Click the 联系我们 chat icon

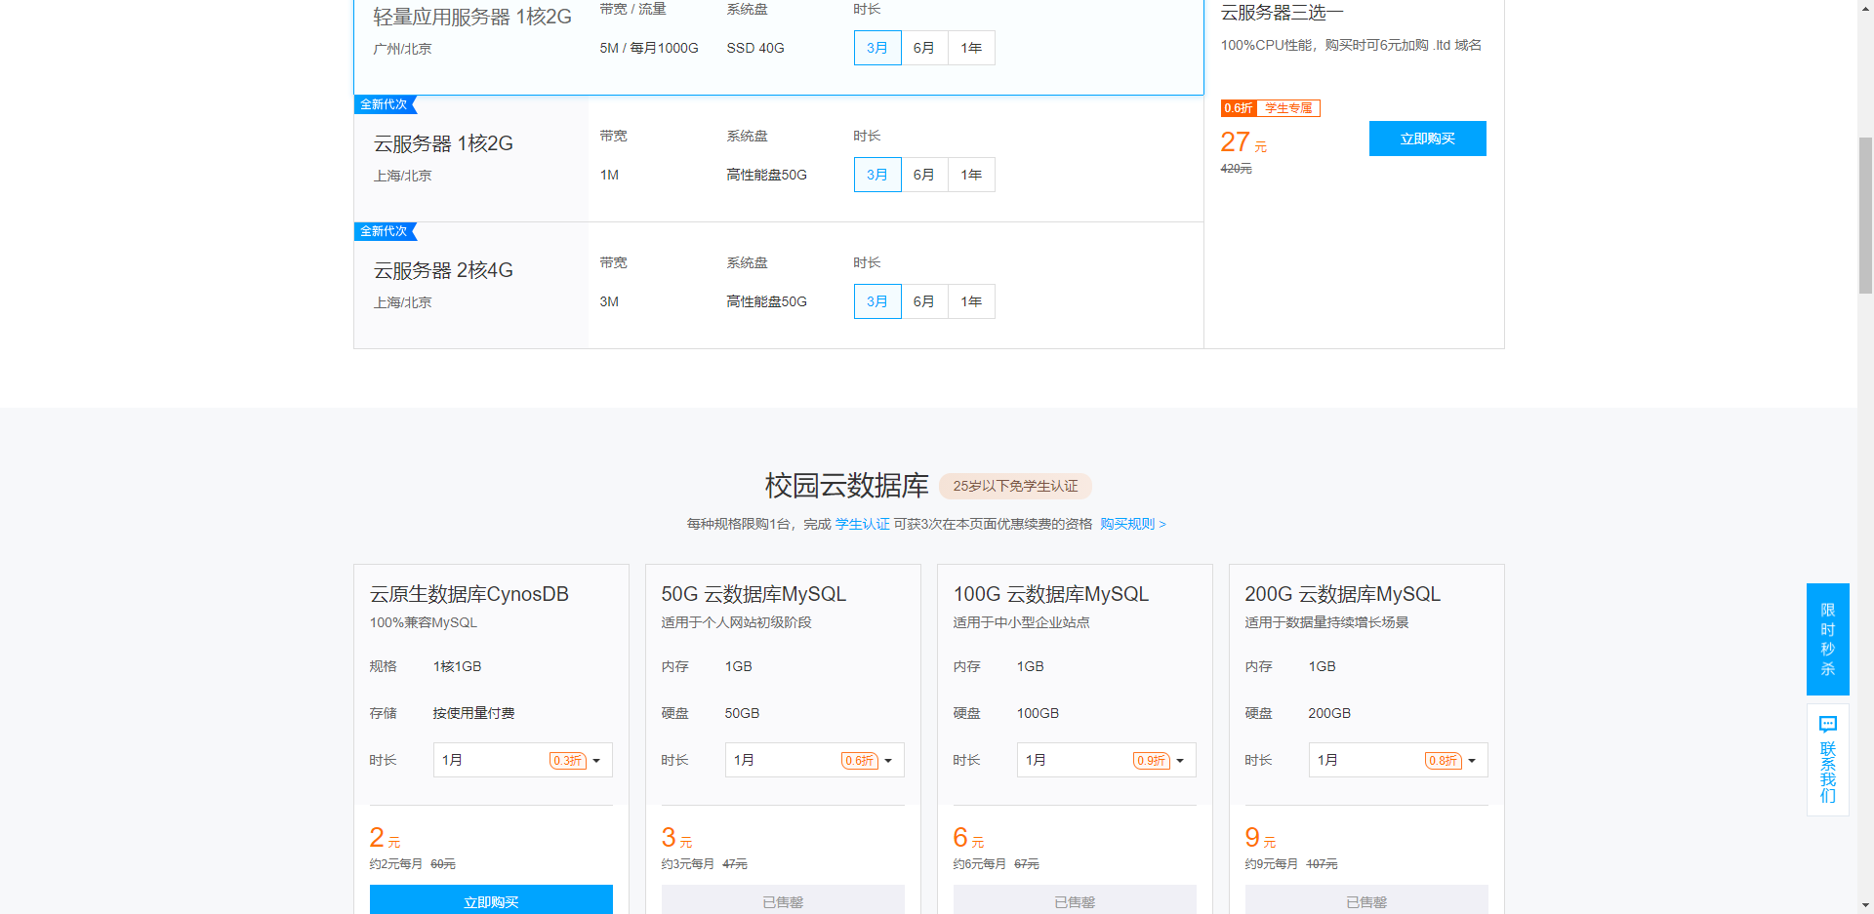click(1827, 724)
